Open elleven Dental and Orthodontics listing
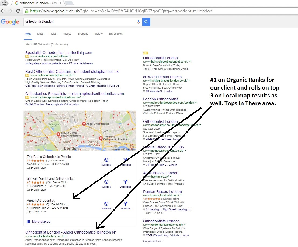Image resolution: width=298 pixels, height=247 pixels. point(50,179)
